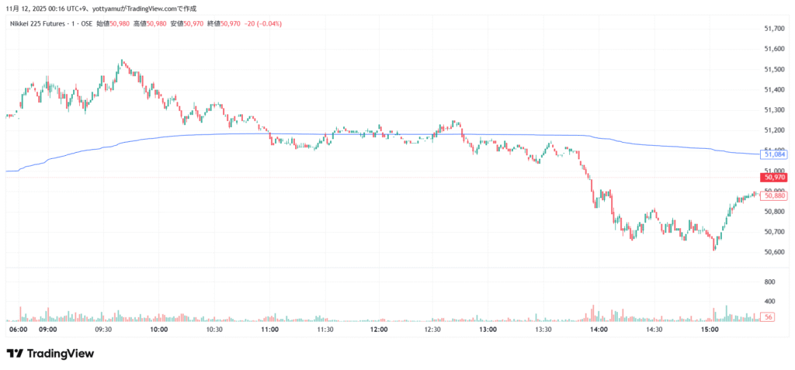Image resolution: width=795 pixels, height=370 pixels.
Task: Click the TradingView logo icon
Action: point(15,354)
